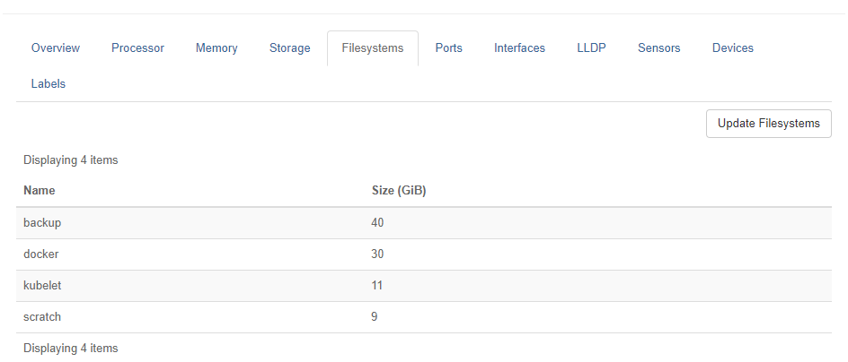
Task: Sort by the Size (GiB) column header
Action: pos(398,191)
